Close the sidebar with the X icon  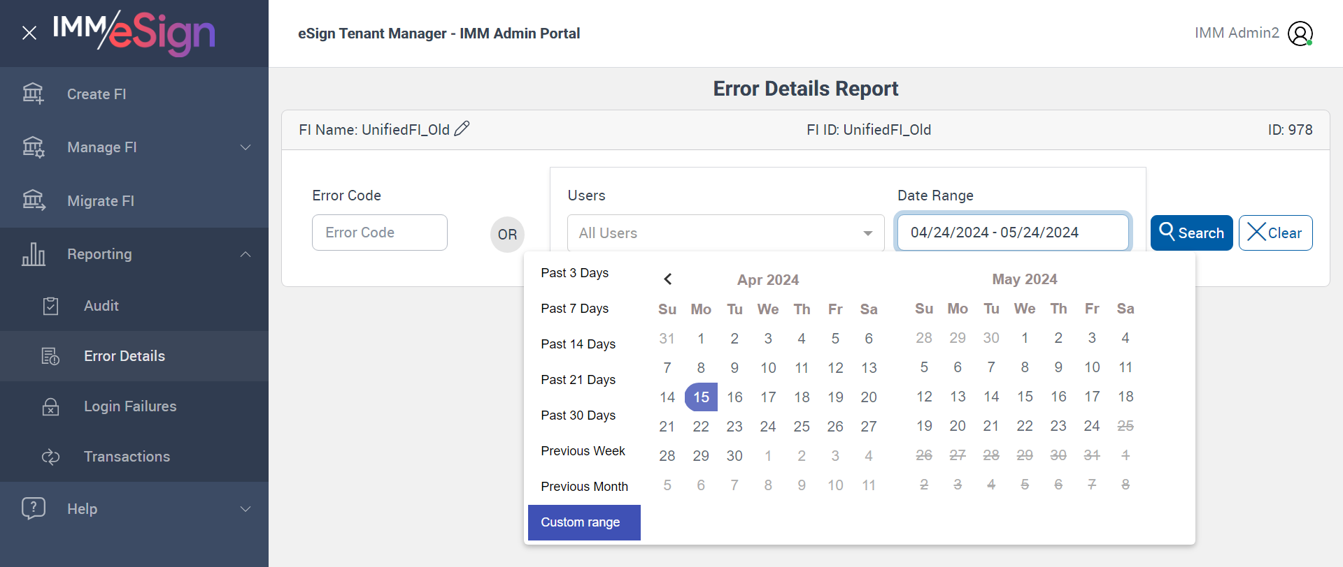(x=29, y=33)
